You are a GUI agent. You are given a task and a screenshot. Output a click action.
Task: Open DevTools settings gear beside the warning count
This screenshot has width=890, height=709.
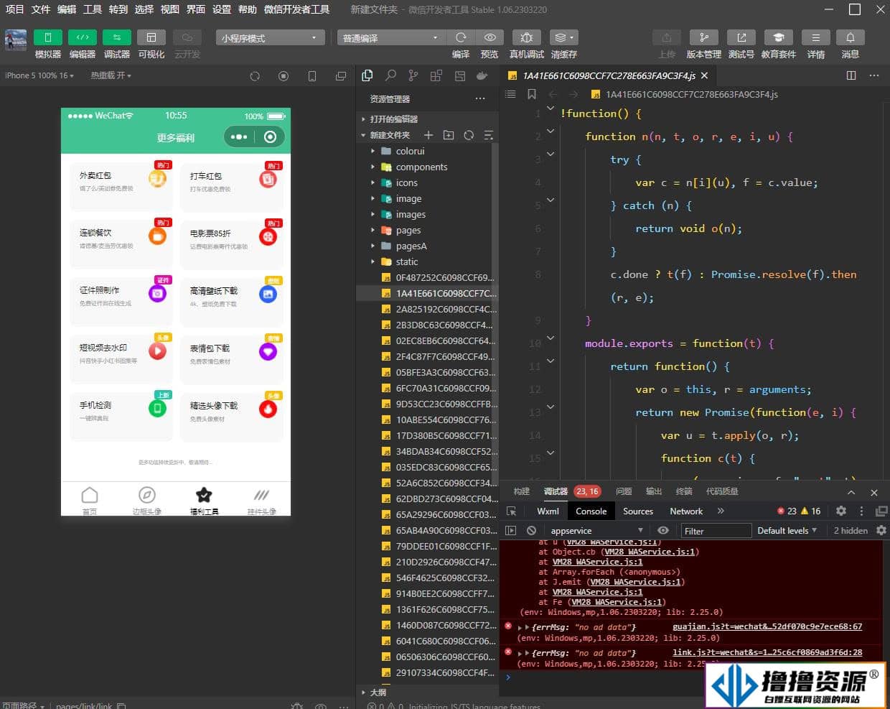point(841,511)
